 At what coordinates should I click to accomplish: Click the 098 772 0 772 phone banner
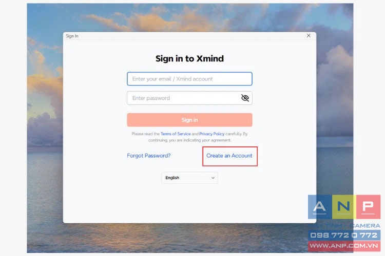click(x=344, y=235)
